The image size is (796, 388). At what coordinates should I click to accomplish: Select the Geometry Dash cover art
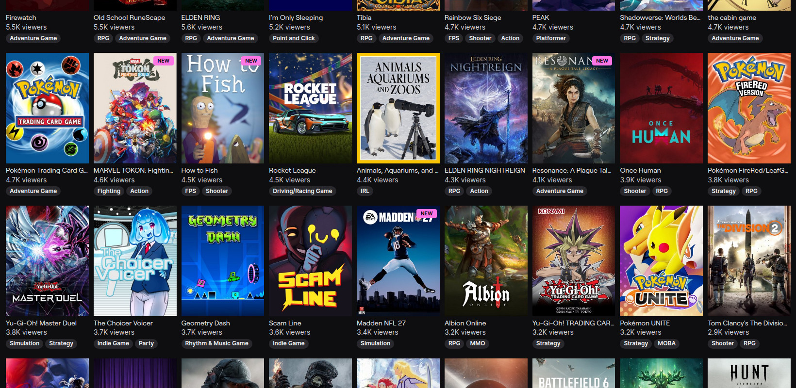tap(223, 261)
